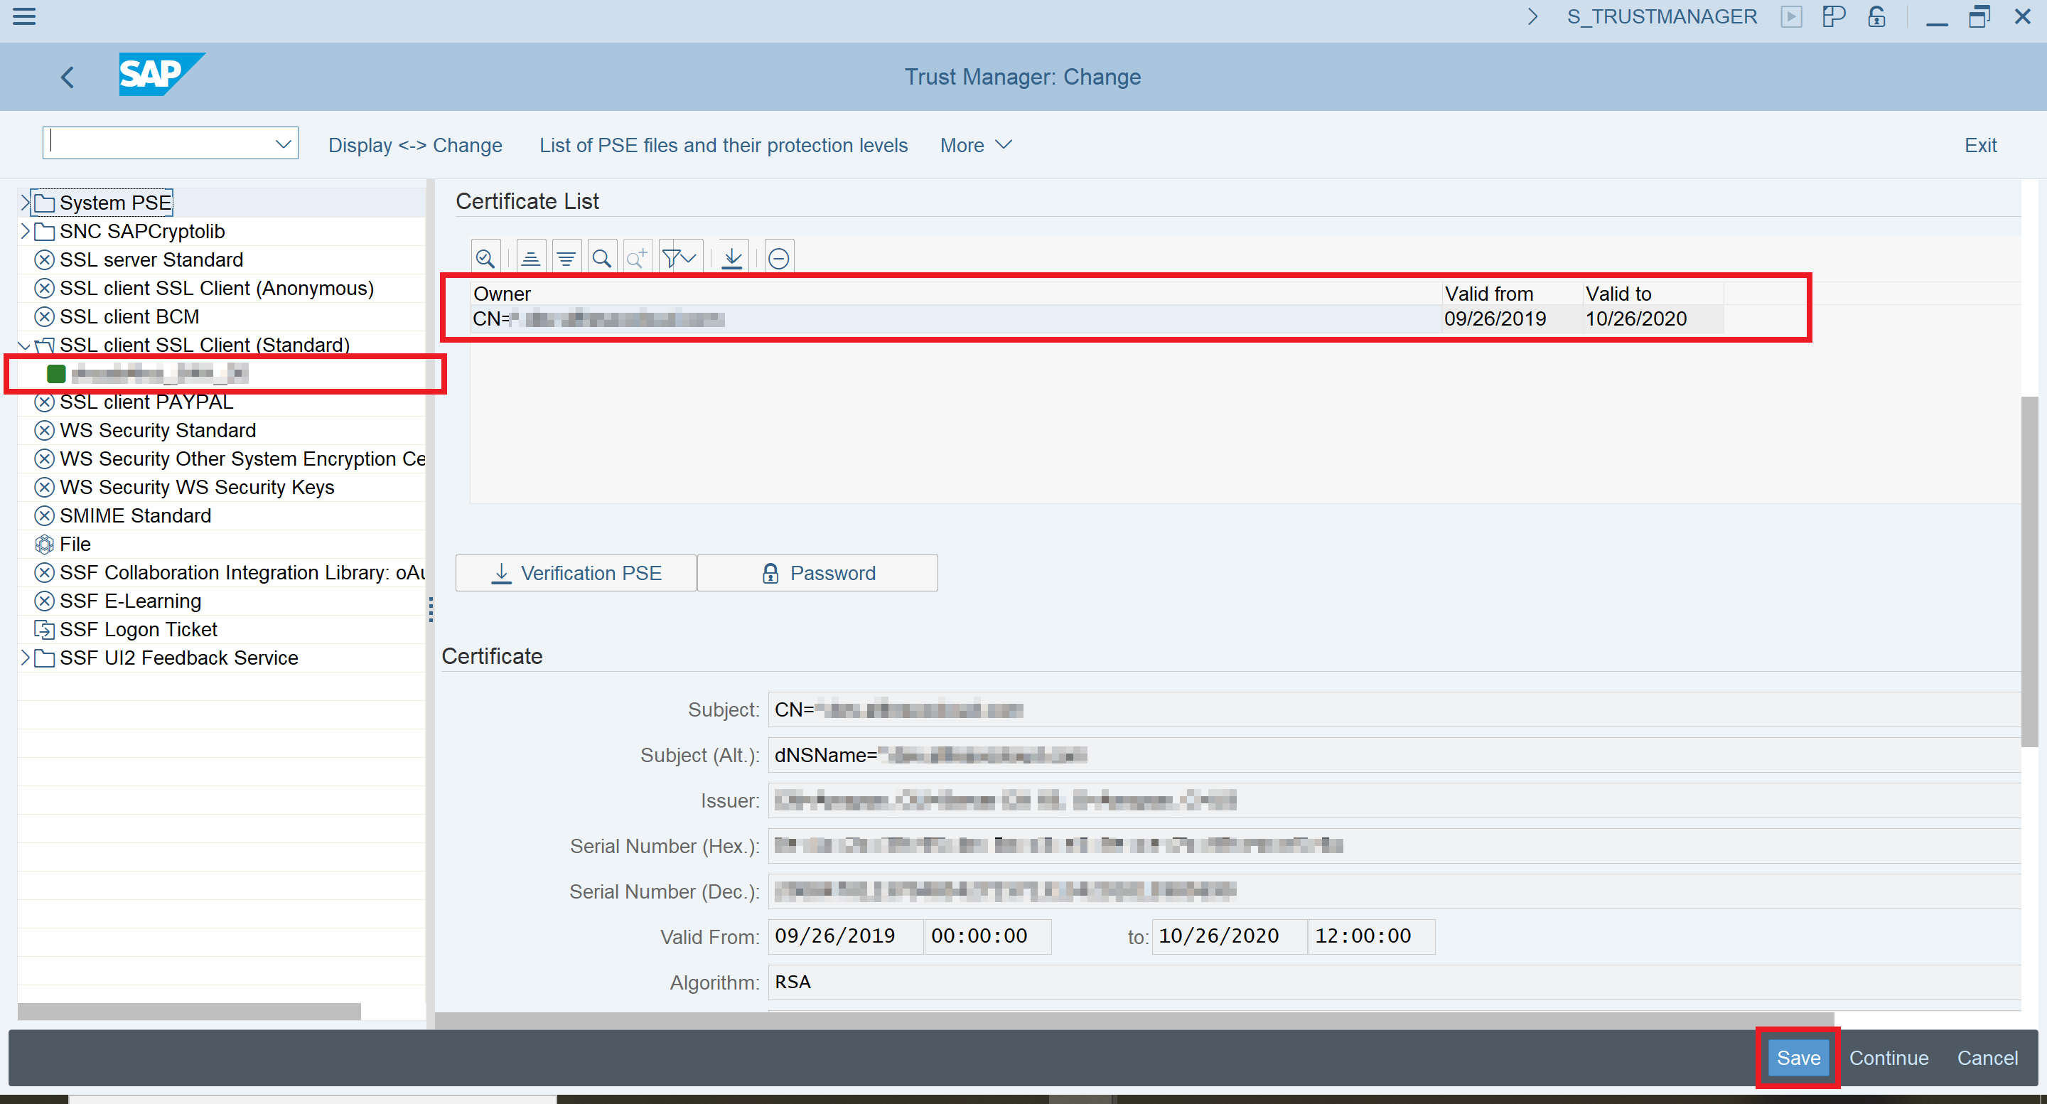Click the Verification PSE button
2047x1104 pixels.
tap(575, 572)
